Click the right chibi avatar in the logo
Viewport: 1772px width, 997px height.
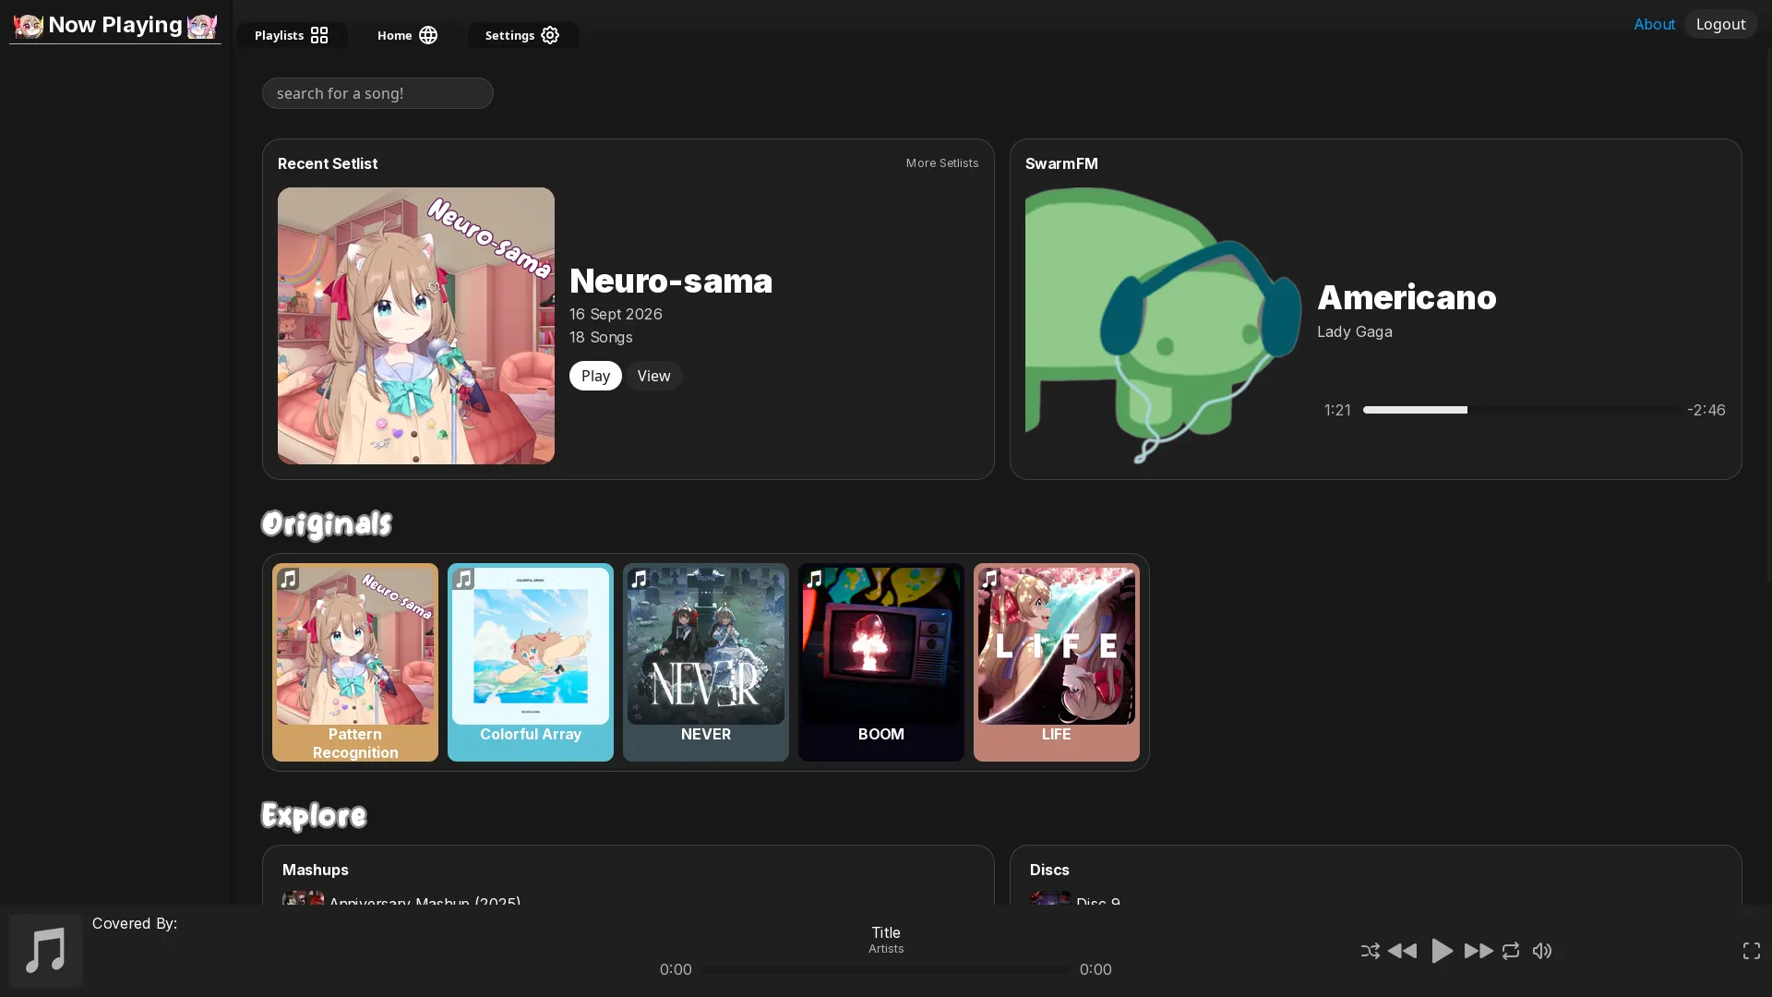[x=202, y=26]
